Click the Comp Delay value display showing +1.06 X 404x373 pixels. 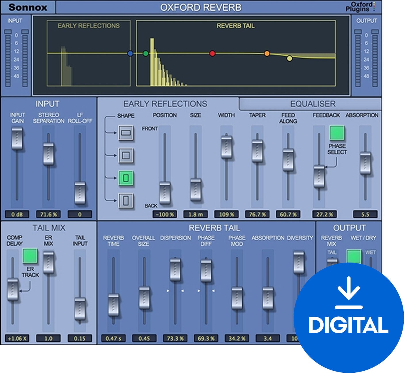pyautogui.click(x=17, y=339)
